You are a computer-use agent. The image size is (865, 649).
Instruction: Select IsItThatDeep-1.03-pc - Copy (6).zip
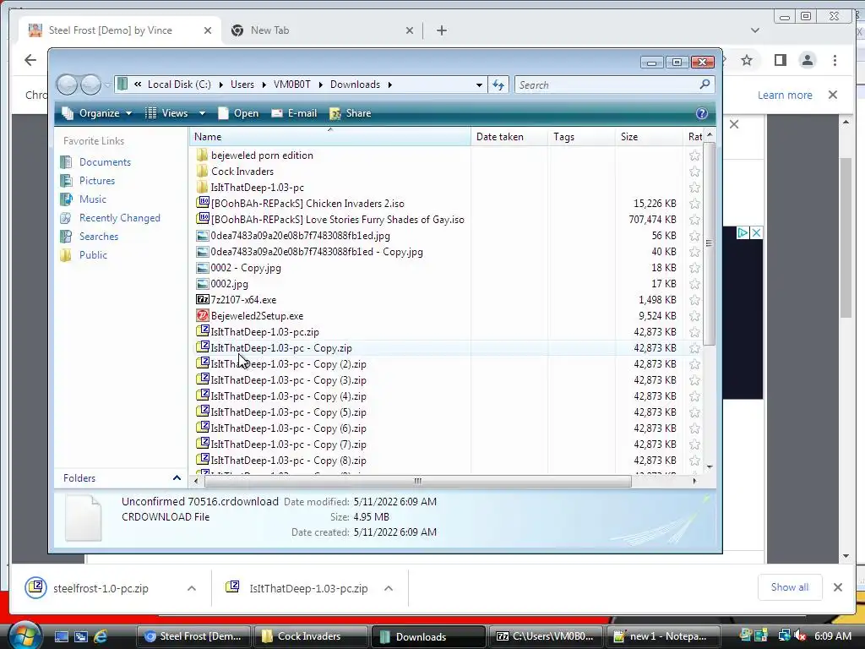coord(288,428)
